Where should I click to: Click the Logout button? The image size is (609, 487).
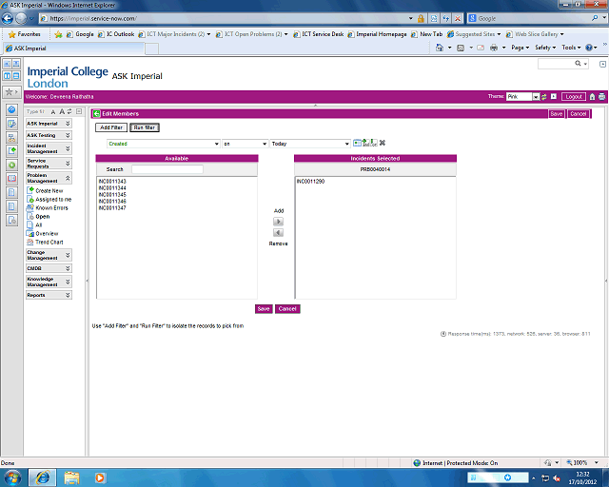click(573, 97)
